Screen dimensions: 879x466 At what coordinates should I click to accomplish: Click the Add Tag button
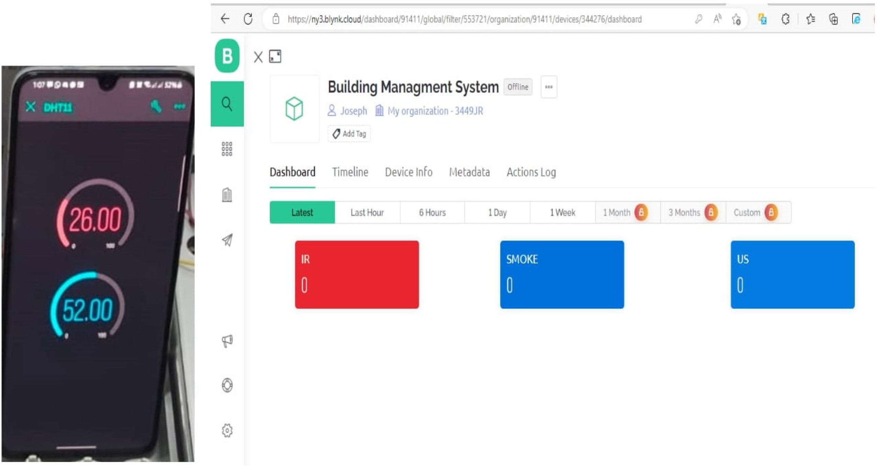tap(349, 134)
